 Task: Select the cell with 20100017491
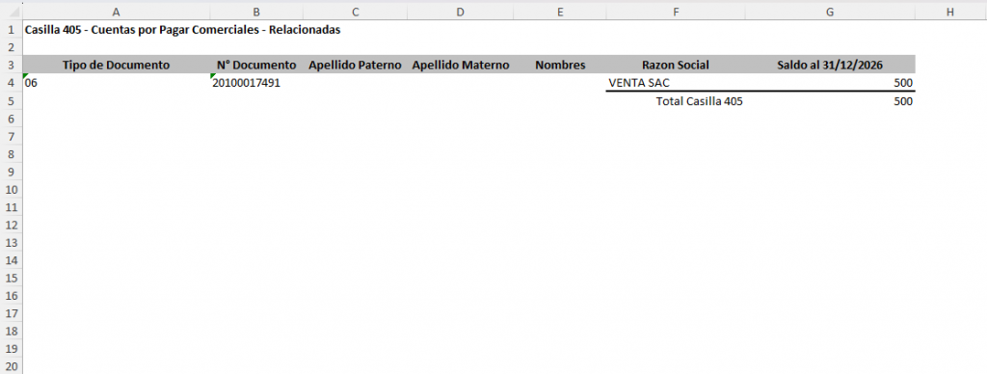pyautogui.click(x=256, y=83)
